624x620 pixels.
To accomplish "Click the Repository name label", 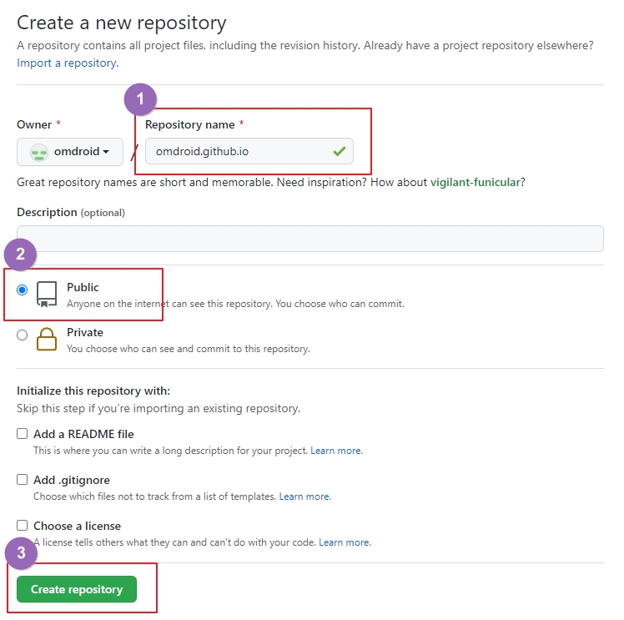I will coord(190,124).
